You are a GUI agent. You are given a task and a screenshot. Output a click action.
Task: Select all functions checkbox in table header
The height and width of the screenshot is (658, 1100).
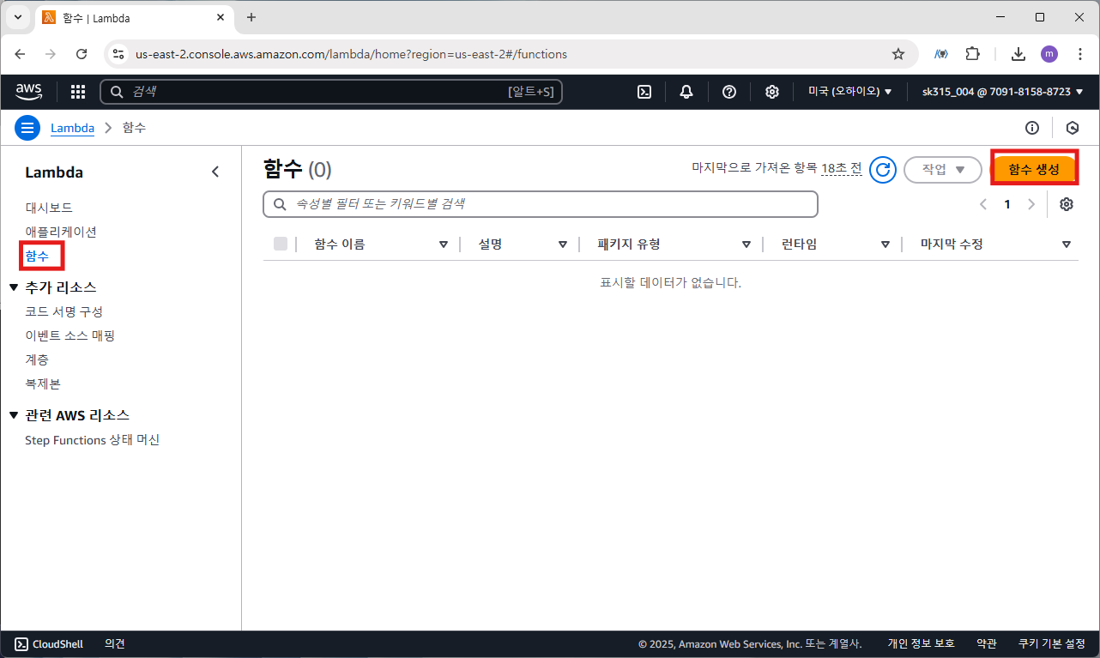coord(281,244)
